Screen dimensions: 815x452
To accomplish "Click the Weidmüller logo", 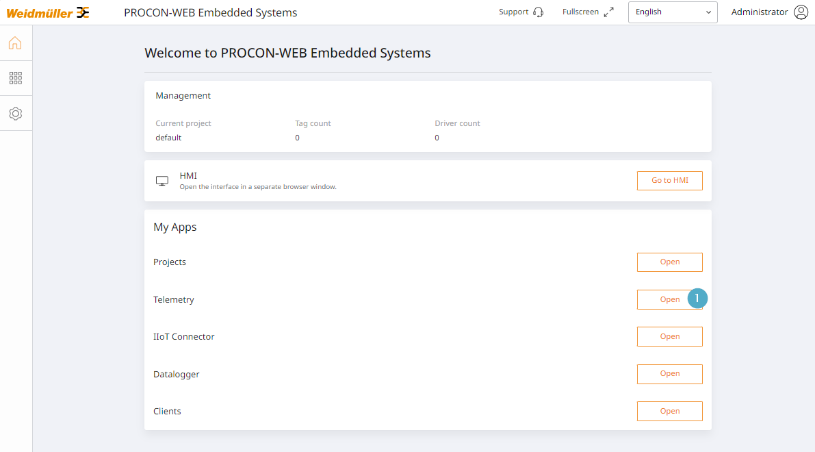I will click(x=48, y=12).
